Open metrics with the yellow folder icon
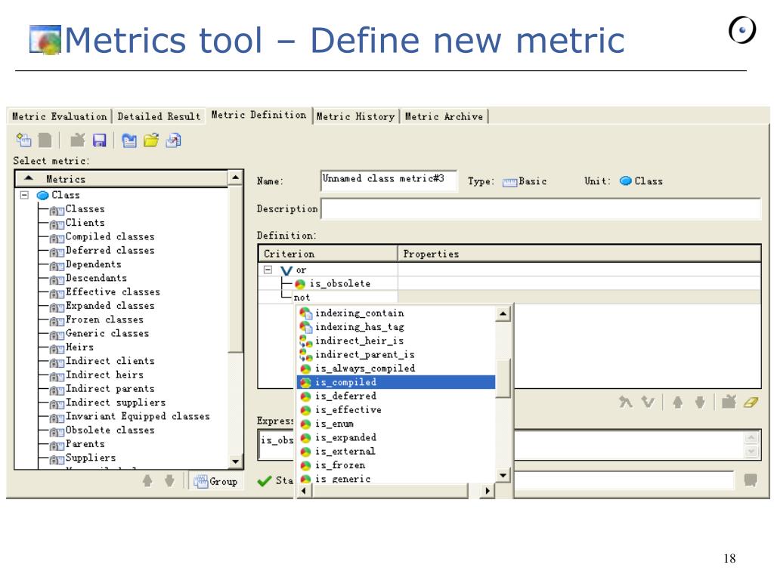This screenshot has height=580, width=774. [x=151, y=140]
